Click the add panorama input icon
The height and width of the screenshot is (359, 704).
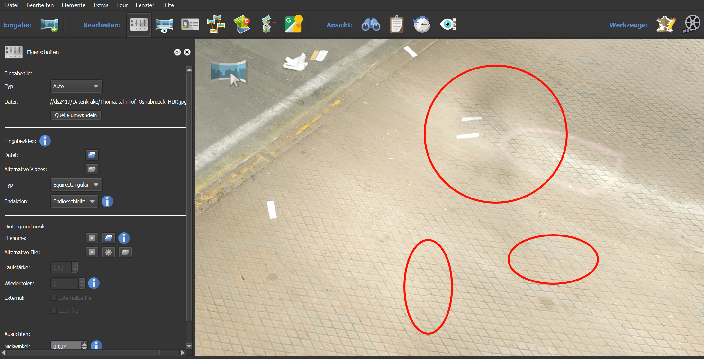coord(49,25)
